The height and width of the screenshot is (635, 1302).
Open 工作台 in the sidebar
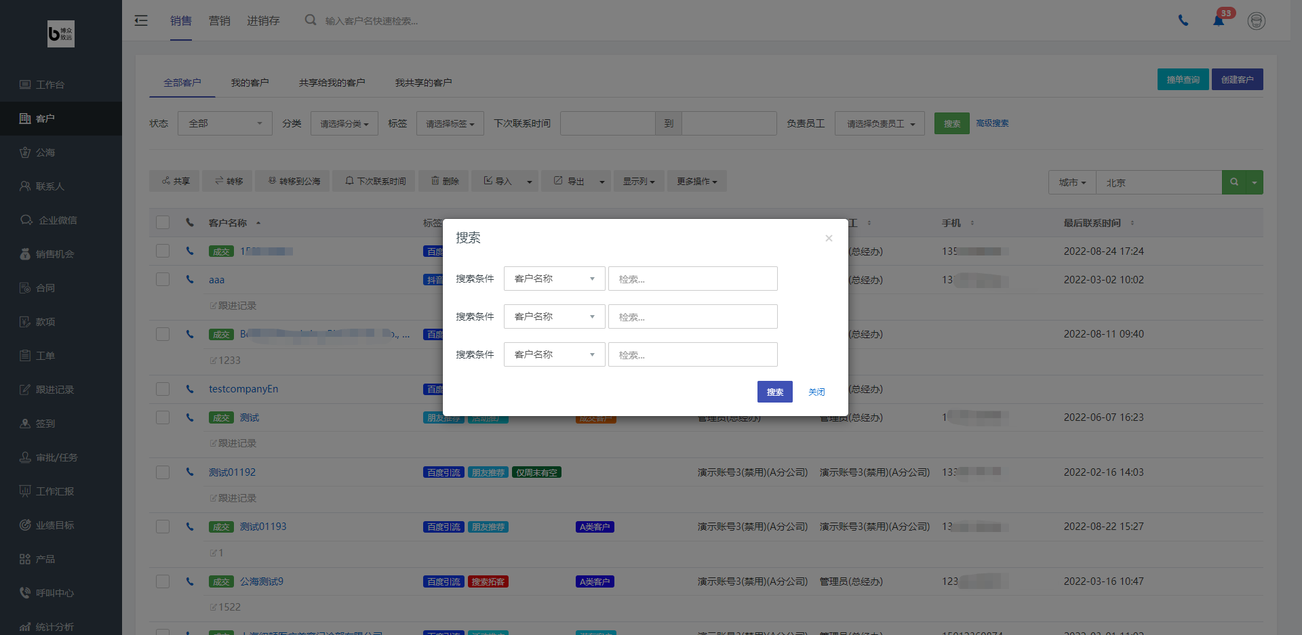61,85
